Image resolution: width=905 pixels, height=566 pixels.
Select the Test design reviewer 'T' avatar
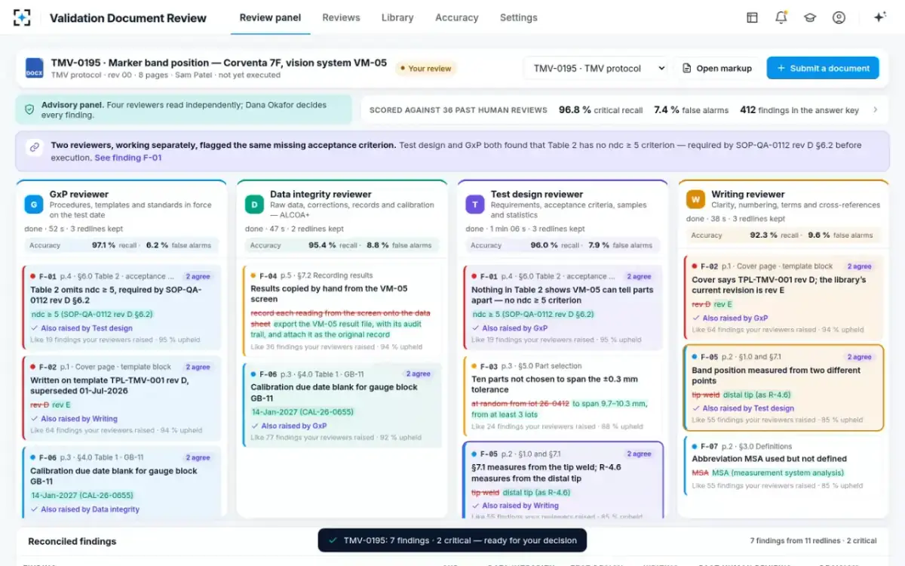(475, 204)
